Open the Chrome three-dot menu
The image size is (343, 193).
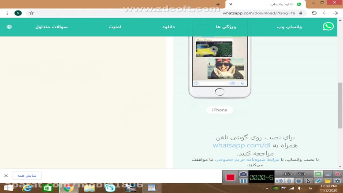click(7, 13)
